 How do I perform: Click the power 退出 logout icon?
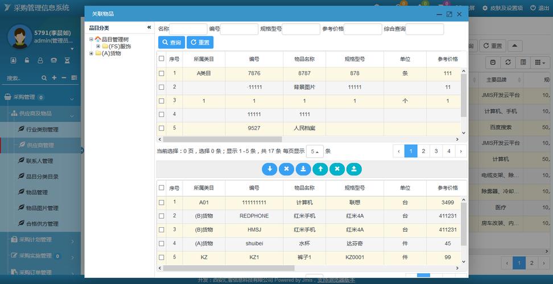click(x=533, y=8)
